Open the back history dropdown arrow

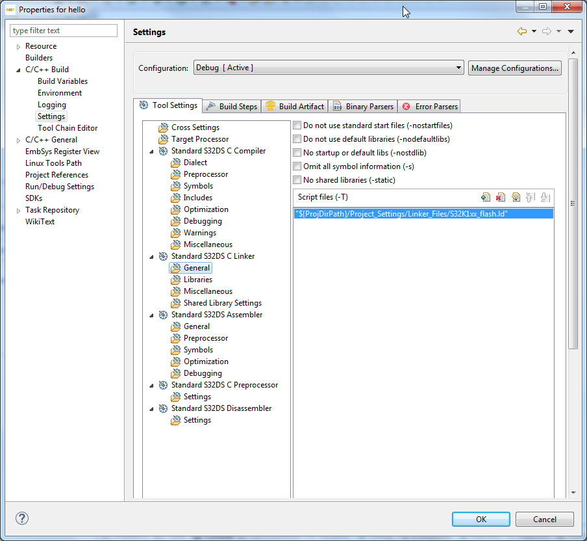(x=534, y=31)
